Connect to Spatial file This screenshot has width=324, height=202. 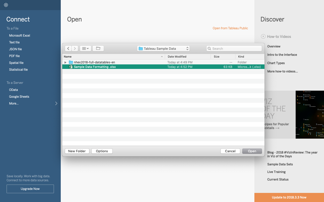(16, 63)
